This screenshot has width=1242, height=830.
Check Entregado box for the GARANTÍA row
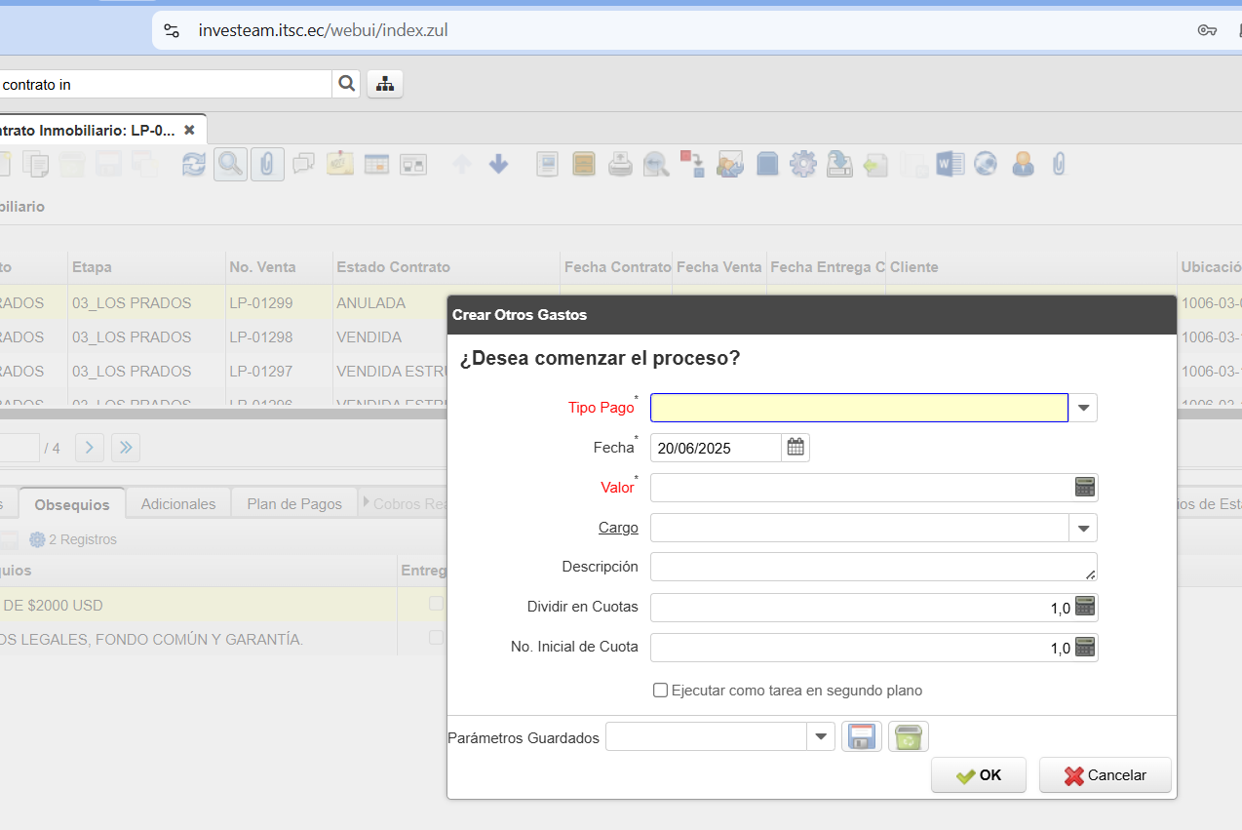click(x=436, y=638)
